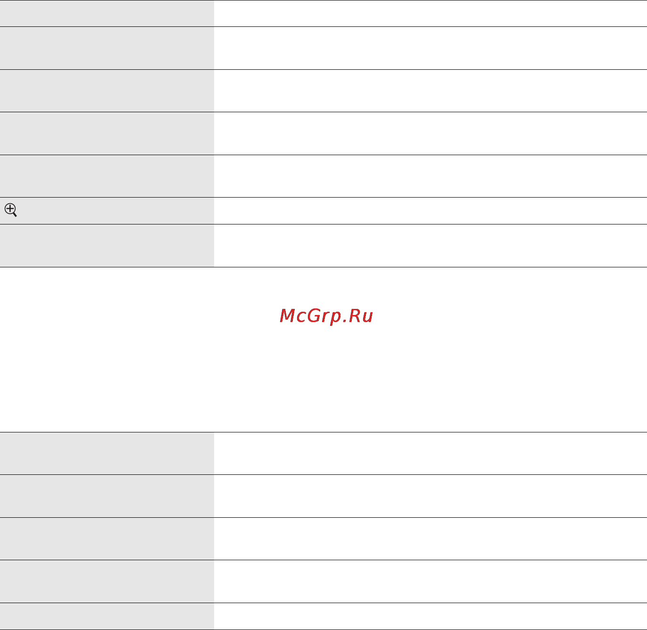Click the last white cell of lower table

(x=431, y=616)
